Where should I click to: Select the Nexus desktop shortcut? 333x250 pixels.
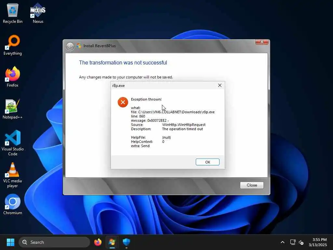click(x=38, y=13)
